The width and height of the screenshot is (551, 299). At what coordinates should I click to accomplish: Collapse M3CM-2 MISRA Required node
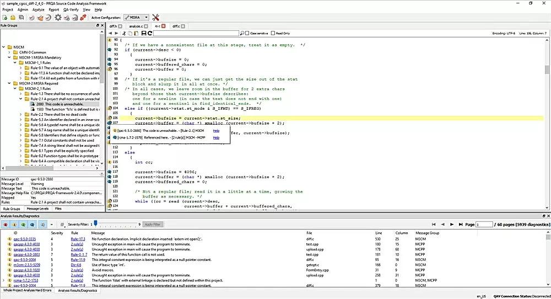[x=9, y=83]
